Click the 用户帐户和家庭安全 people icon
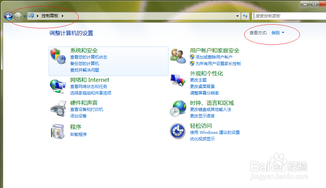This screenshot has width=326, height=188. tap(178, 56)
